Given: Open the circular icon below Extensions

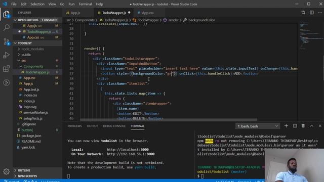Looking at the screenshot, I should (x=6, y=82).
